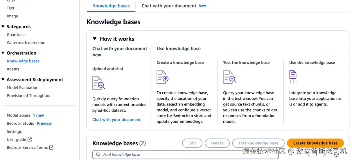This screenshot has height=160, width=352.
Task: Open the User guide link
Action: coord(17,139)
